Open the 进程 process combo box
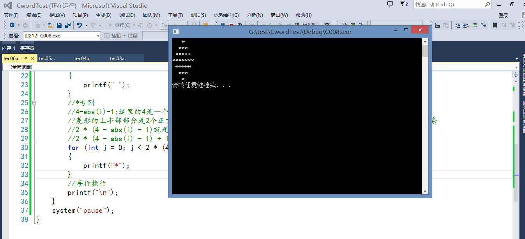The width and height of the screenshot is (525, 239). click(x=62, y=35)
